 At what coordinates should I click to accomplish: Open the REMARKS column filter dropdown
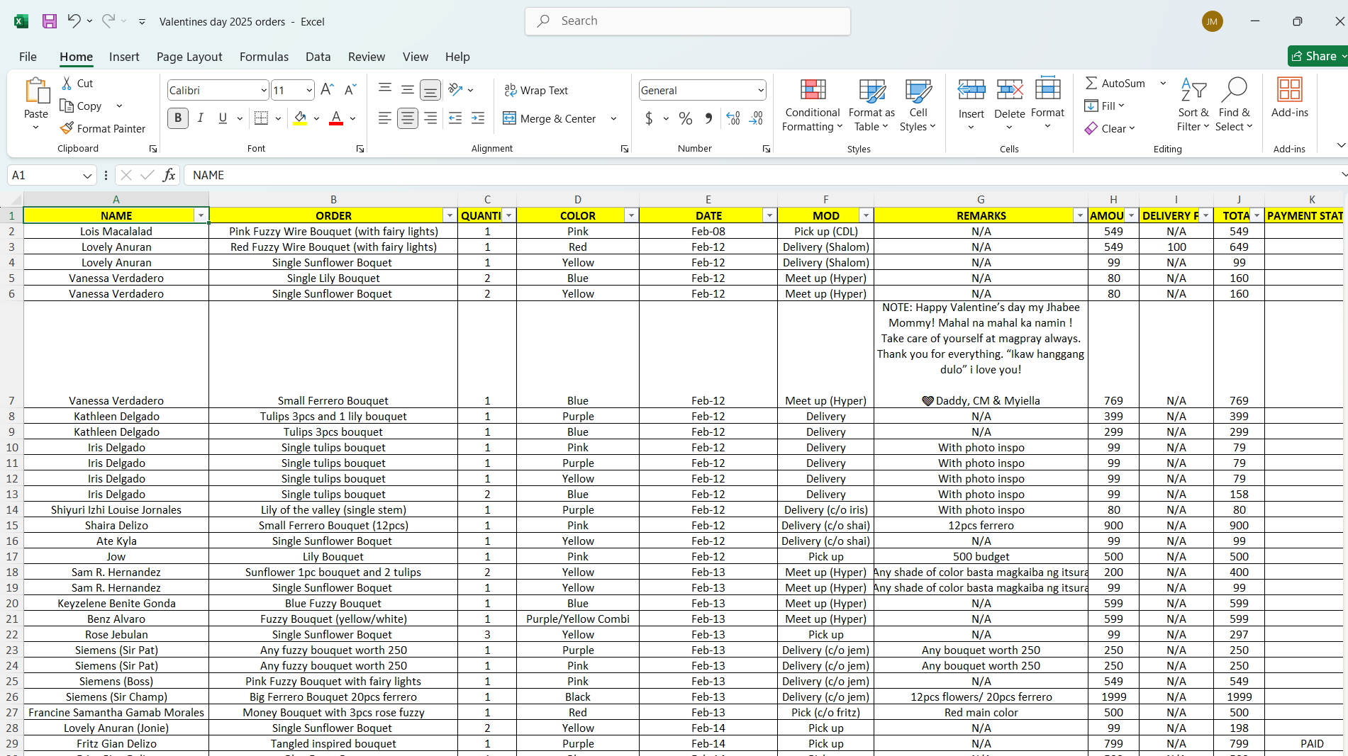pyautogui.click(x=1080, y=215)
